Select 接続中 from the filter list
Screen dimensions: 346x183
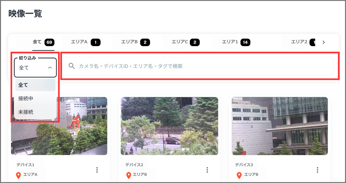35,99
